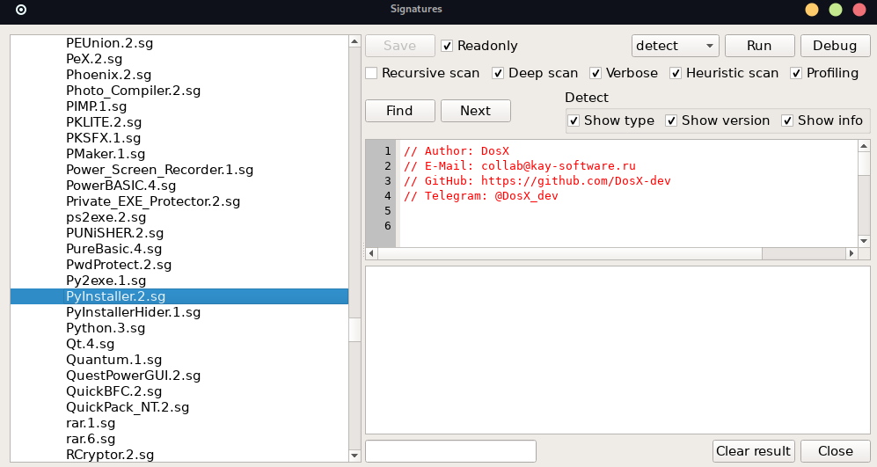Viewport: 877px width, 467px height.
Task: Click code editor horizontal scroll left arrow
Action: coord(371,253)
